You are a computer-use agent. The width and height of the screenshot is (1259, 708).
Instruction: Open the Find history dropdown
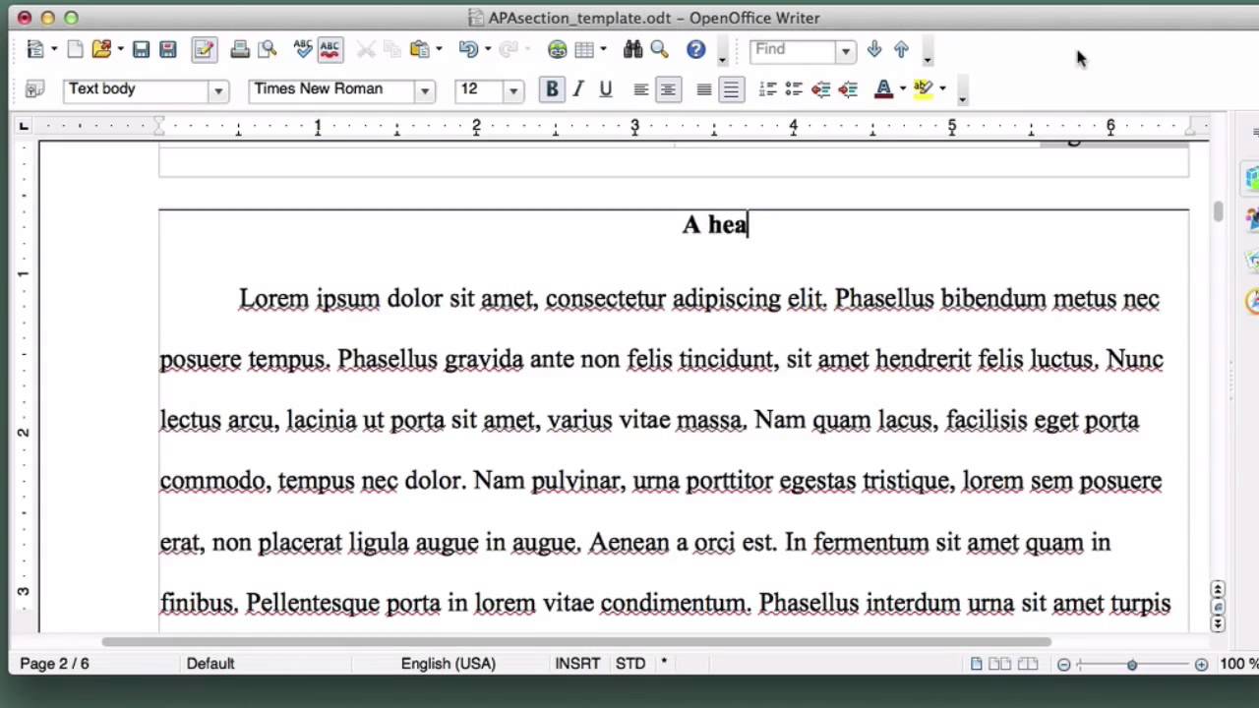tap(845, 50)
